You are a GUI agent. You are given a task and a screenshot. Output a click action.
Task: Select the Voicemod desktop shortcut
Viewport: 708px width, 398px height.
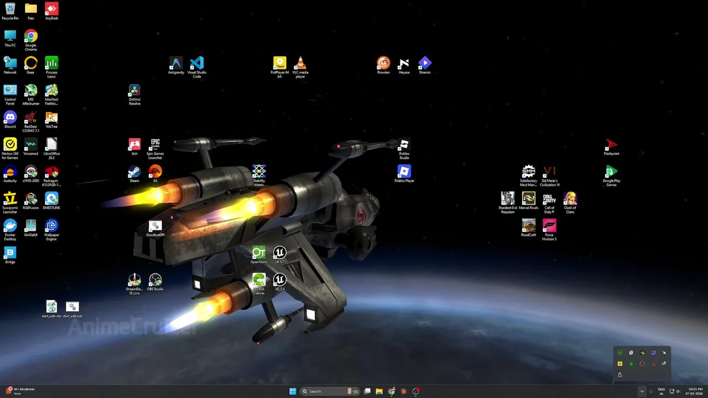click(30, 146)
